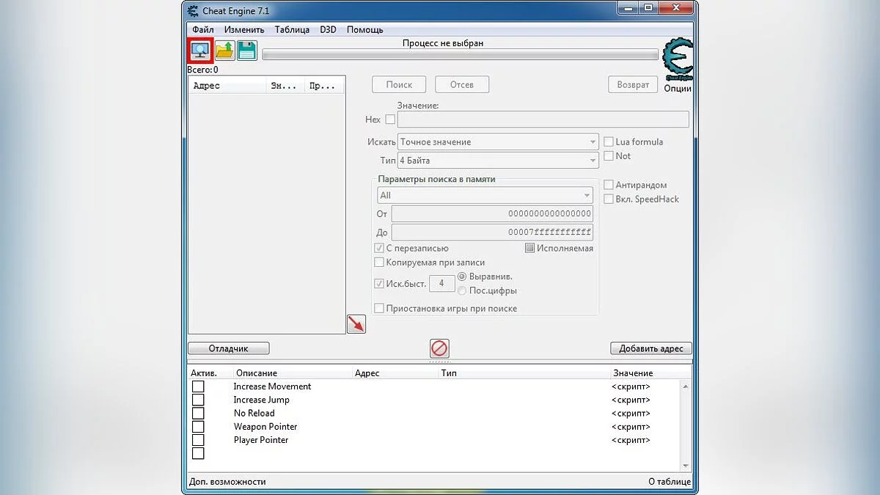This screenshot has height=495, width=880.
Task: Select the Weapon Pointer entry text
Action: [x=265, y=427]
